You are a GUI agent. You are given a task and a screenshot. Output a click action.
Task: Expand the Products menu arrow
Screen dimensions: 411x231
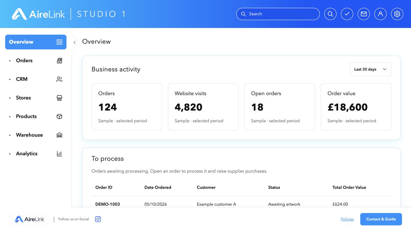(x=10, y=116)
